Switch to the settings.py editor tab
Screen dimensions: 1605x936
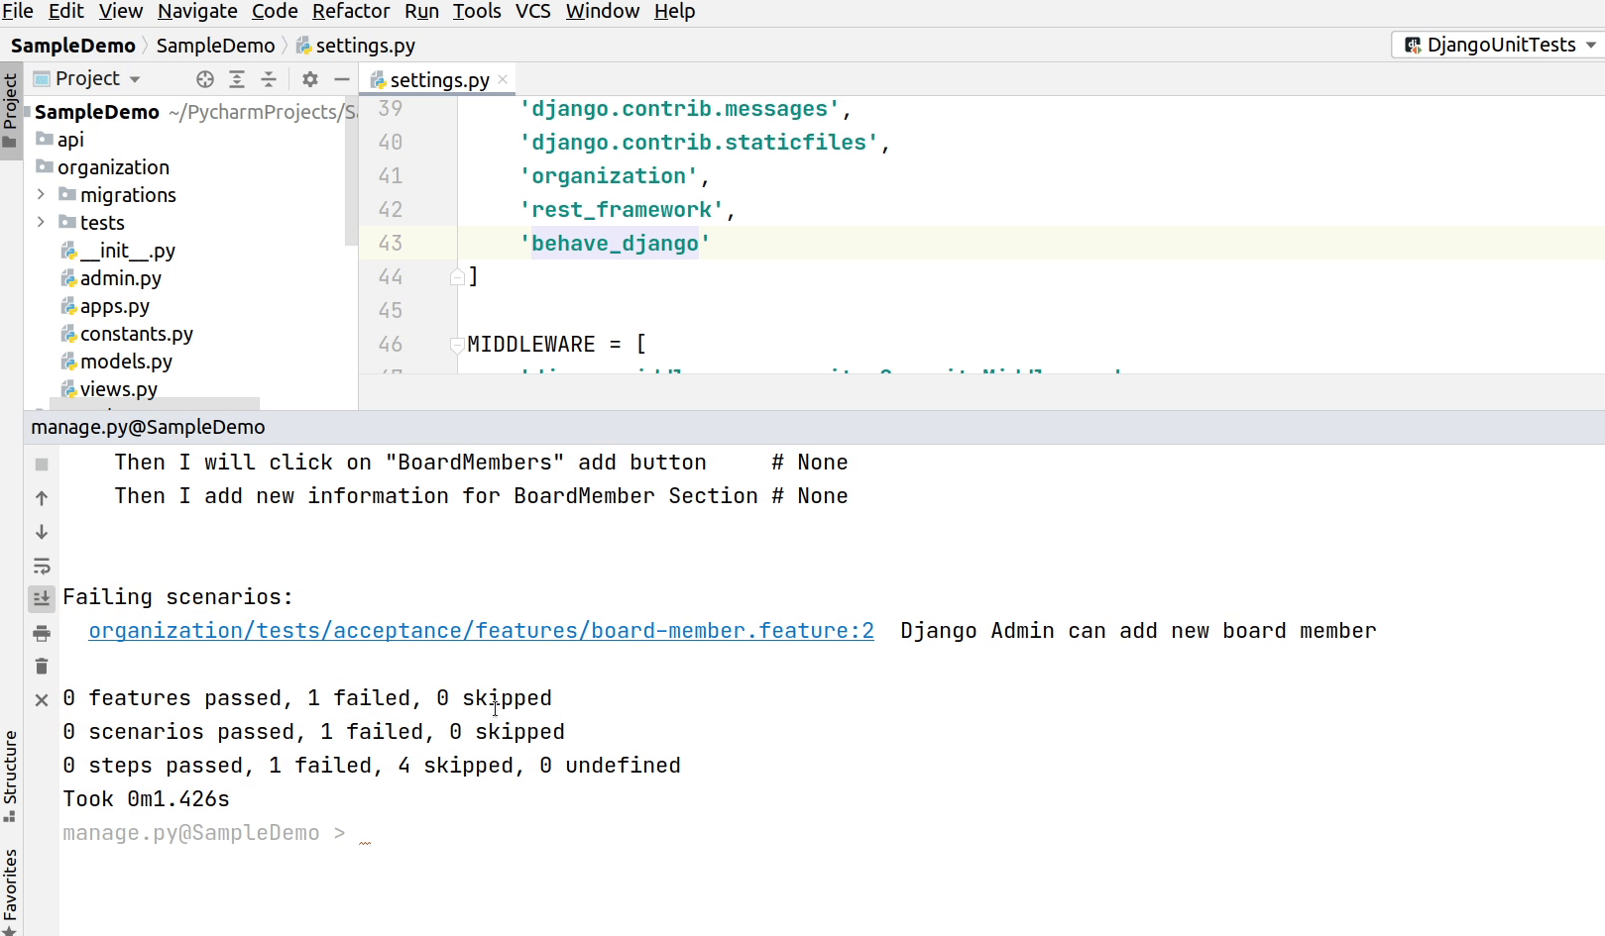(x=429, y=79)
